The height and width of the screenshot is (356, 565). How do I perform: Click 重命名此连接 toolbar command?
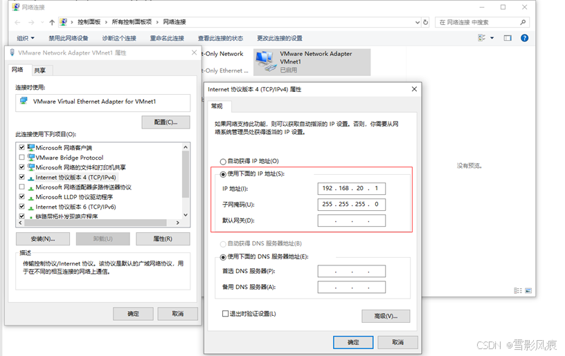[167, 38]
